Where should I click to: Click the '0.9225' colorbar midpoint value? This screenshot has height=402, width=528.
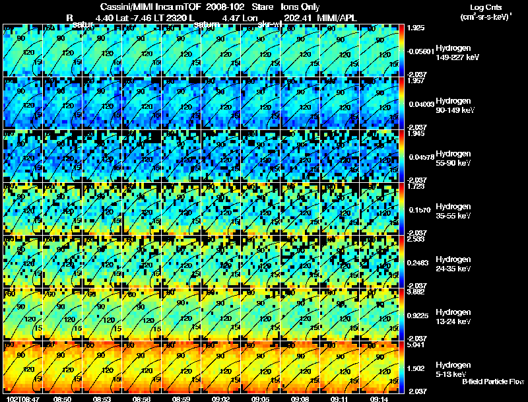coord(418,316)
